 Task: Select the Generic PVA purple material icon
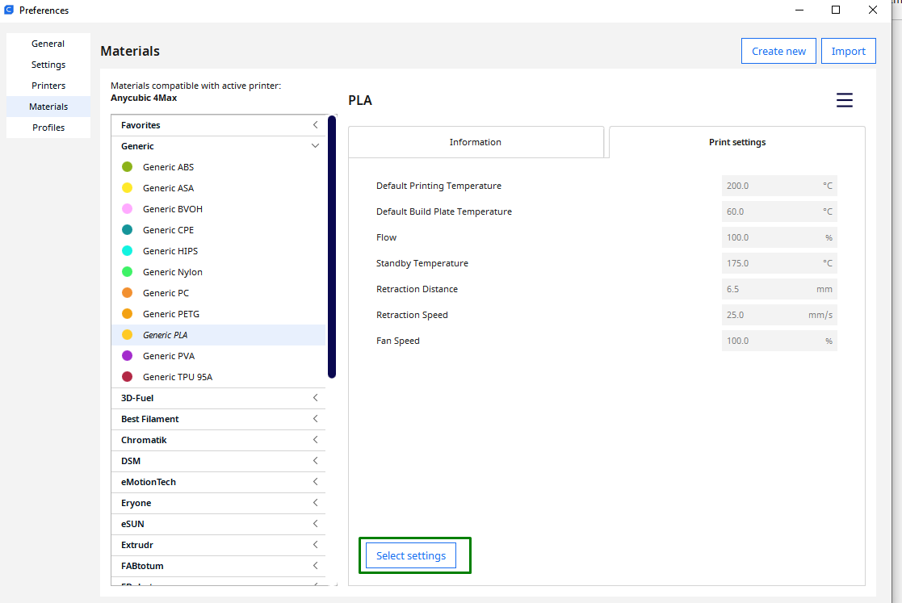click(x=127, y=356)
